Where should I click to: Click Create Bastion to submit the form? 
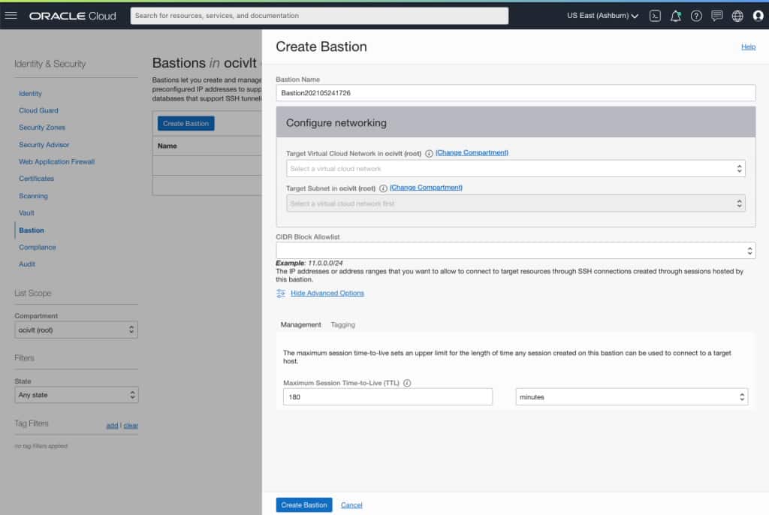tap(303, 504)
